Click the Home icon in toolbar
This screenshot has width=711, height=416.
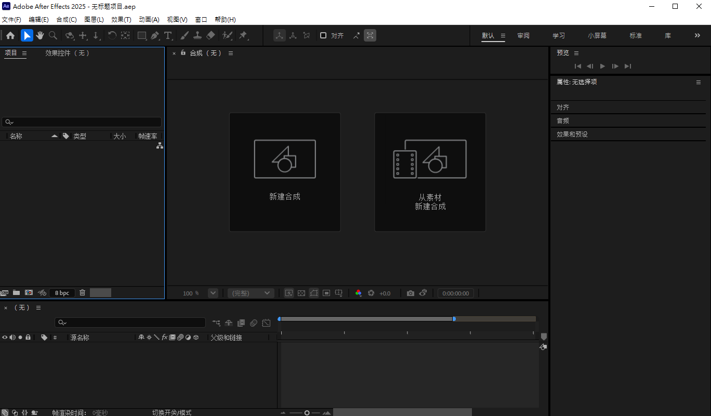(x=10, y=35)
